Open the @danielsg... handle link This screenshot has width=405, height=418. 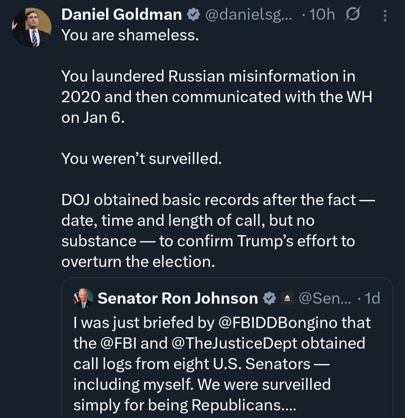click(249, 15)
